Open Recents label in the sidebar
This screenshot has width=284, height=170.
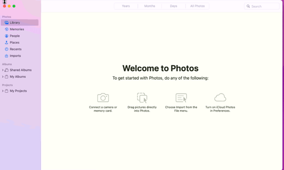tap(15, 49)
